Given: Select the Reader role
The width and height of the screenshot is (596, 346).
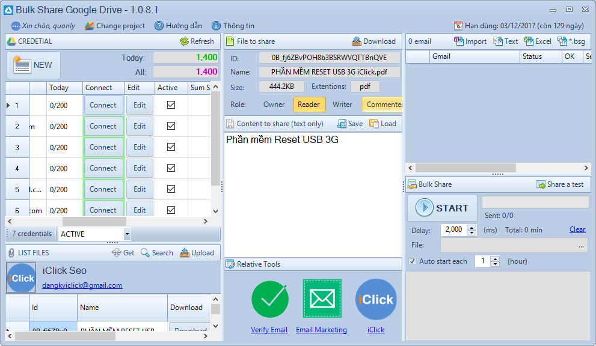Looking at the screenshot, I should 309,105.
